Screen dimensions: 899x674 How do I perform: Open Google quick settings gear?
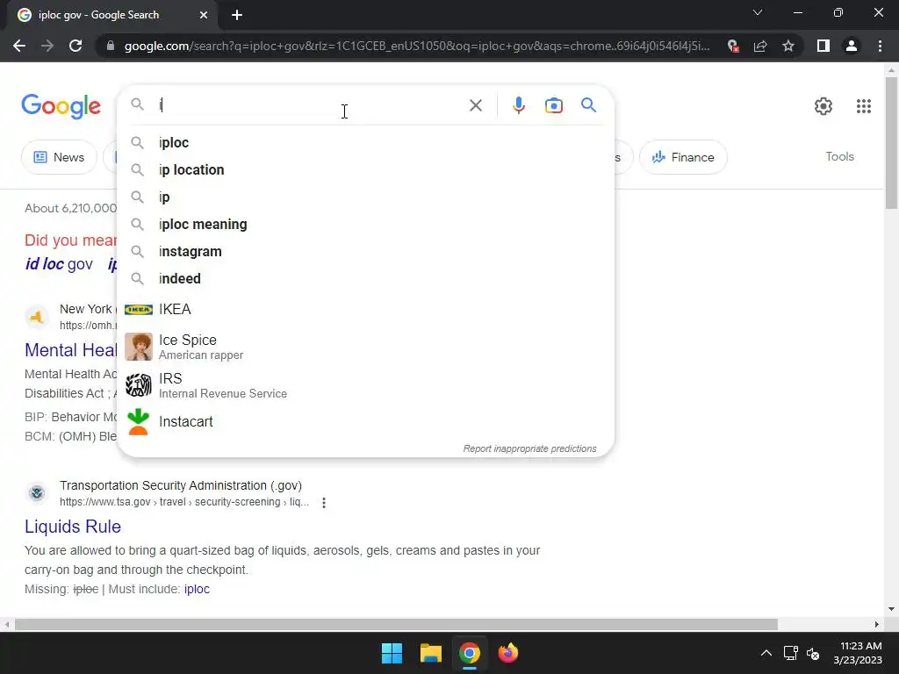point(823,106)
